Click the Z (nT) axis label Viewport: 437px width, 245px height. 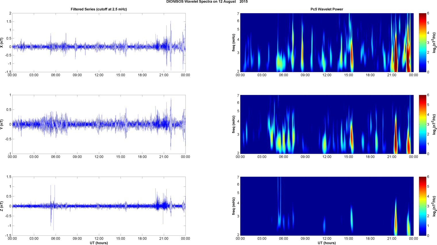(2, 206)
